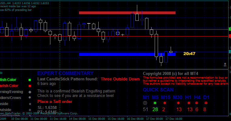231x121 pixels.
Task: Click the red number 2 under M15
Action: 163,109
